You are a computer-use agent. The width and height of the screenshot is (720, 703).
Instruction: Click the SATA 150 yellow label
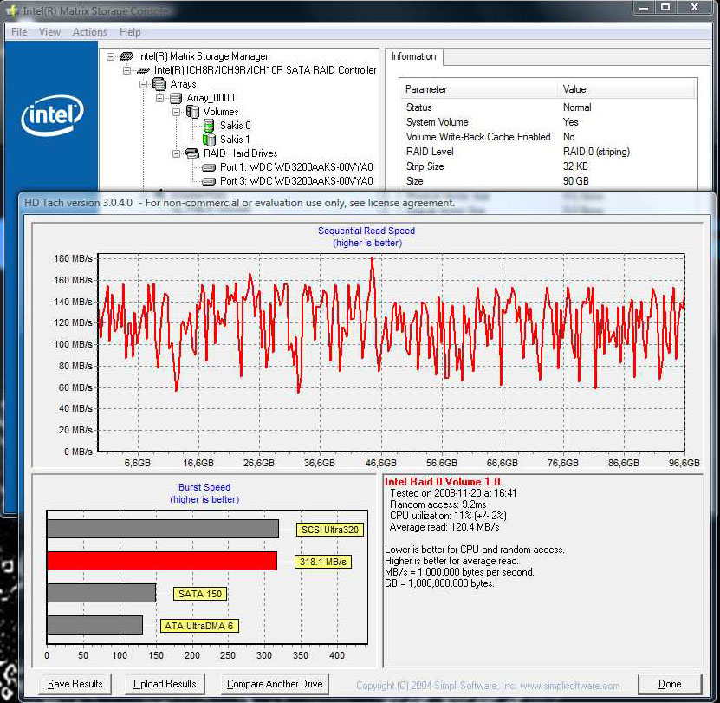tap(200, 594)
